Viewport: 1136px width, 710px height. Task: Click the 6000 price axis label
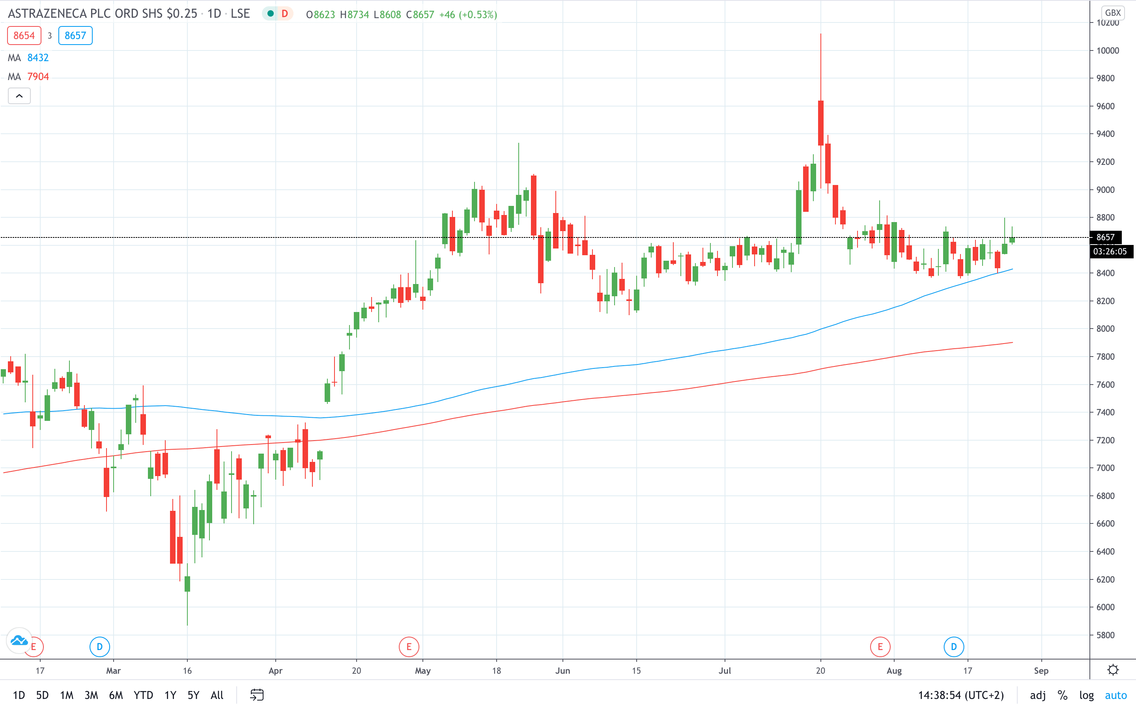tap(1106, 607)
